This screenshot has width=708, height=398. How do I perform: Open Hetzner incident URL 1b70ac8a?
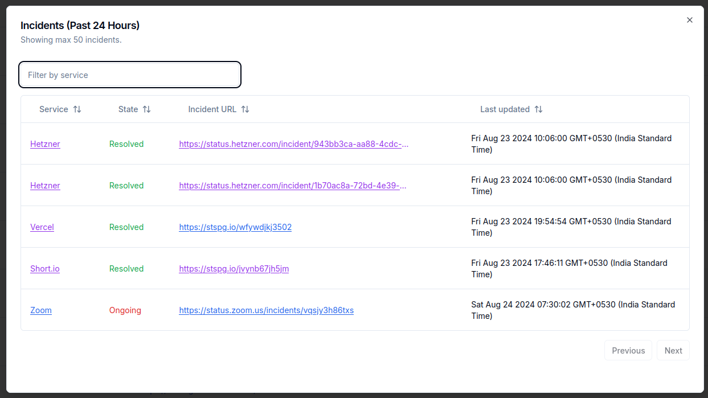pos(293,186)
